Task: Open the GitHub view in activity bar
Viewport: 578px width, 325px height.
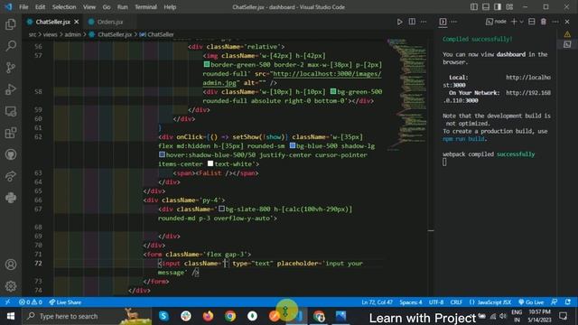Action: [11, 154]
